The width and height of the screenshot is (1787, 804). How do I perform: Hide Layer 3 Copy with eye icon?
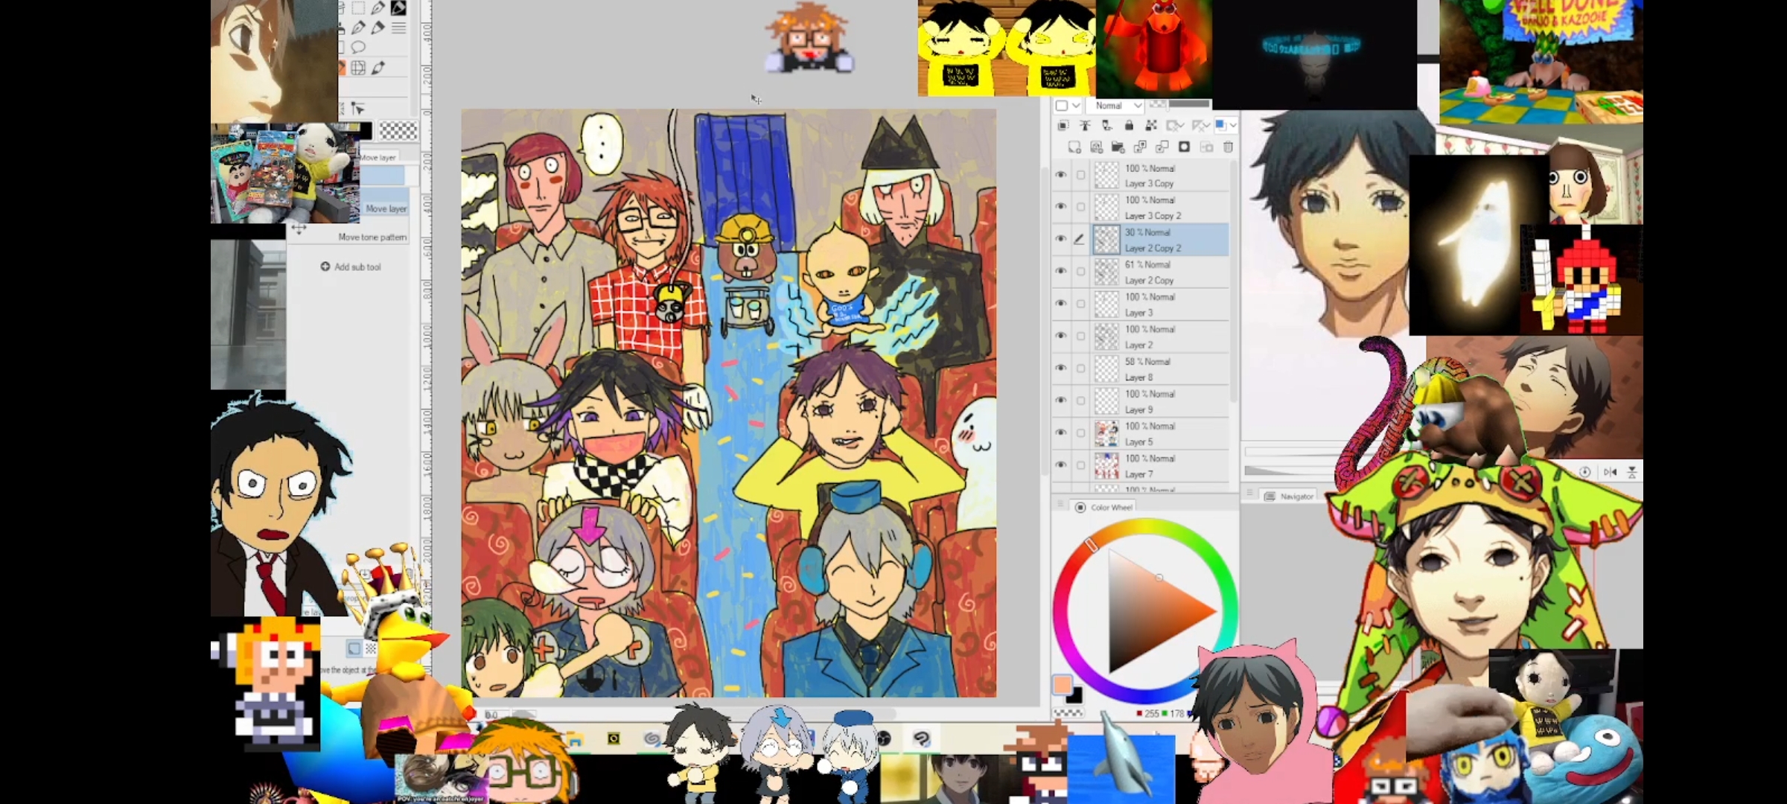pos(1061,175)
